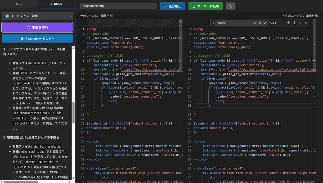
Task: Click 生Markdownをコピー button
Action: pos(37,39)
